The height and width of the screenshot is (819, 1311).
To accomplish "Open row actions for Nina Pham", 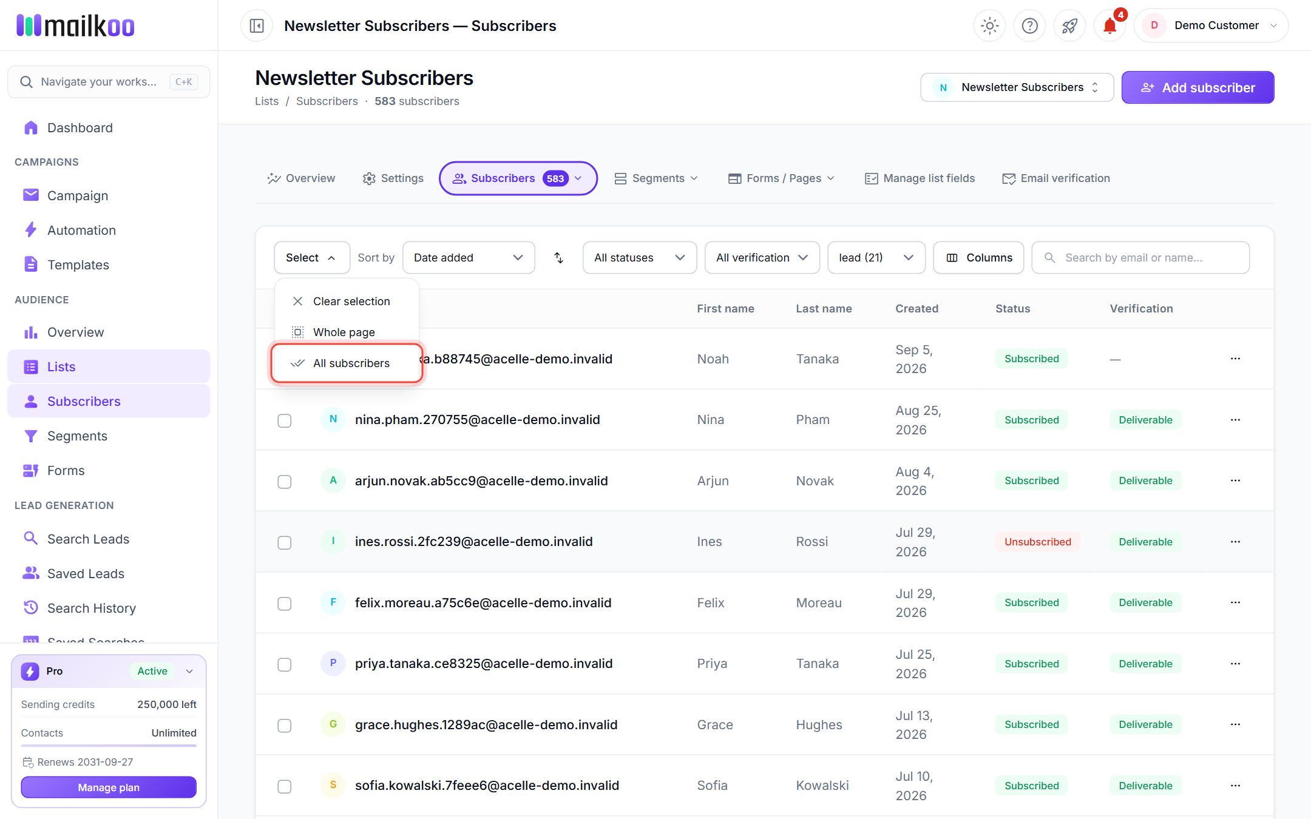I will coord(1235,420).
